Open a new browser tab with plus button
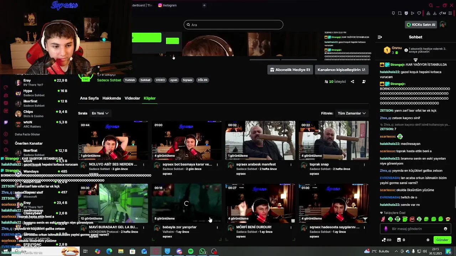The width and height of the screenshot is (456, 256). coord(204,5)
